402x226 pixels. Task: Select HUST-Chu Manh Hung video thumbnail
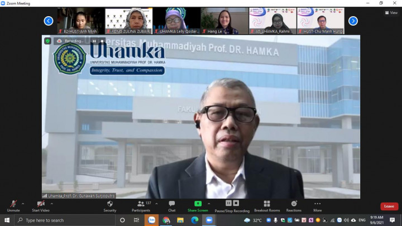pyautogui.click(x=320, y=21)
